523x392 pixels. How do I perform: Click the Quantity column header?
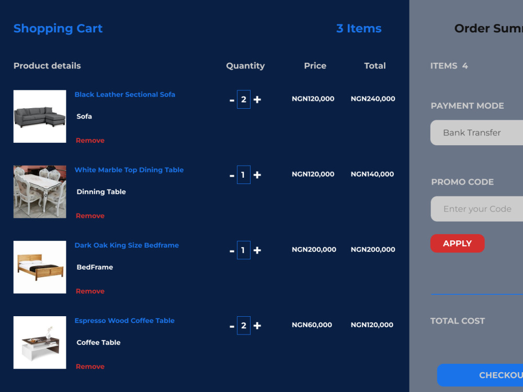click(245, 66)
